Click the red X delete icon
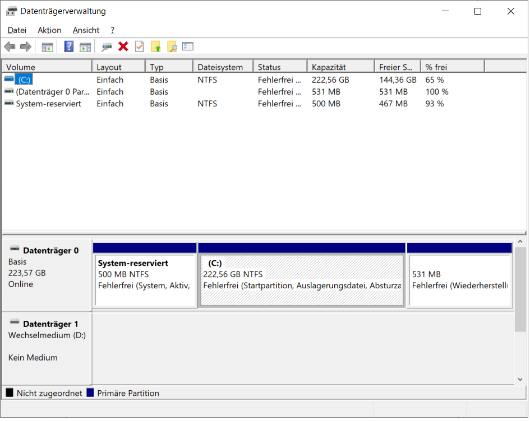 [x=123, y=46]
